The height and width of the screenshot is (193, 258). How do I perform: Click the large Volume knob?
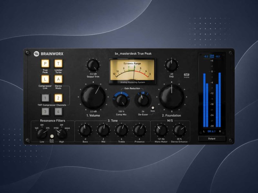[93, 97]
